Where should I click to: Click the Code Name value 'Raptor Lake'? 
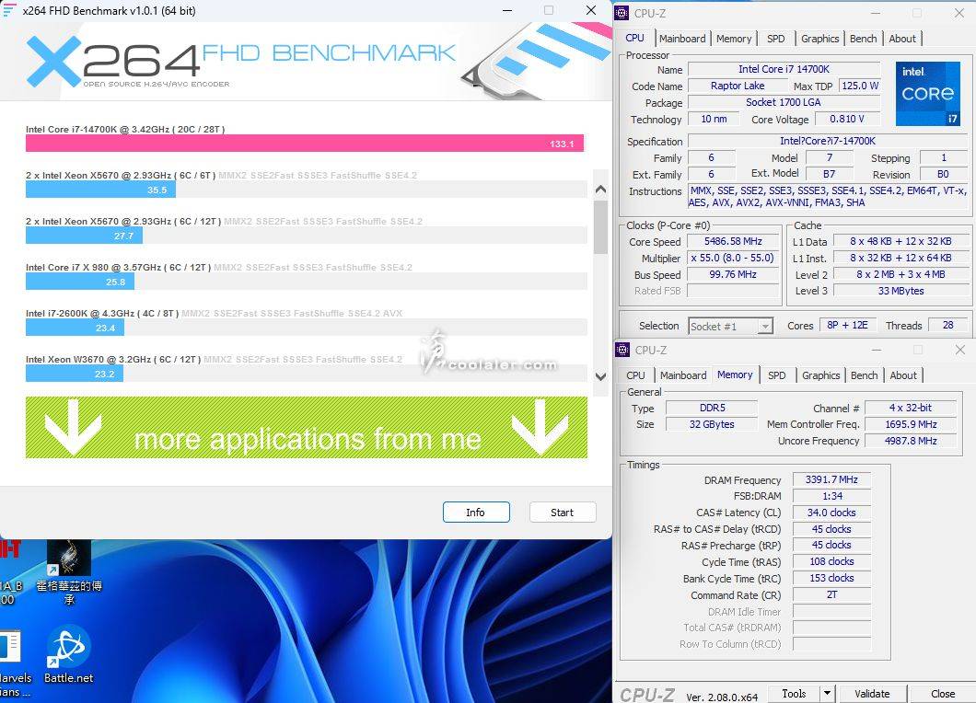coord(738,86)
